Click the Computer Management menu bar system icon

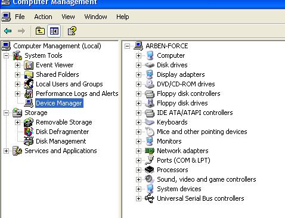[x=6, y=17]
